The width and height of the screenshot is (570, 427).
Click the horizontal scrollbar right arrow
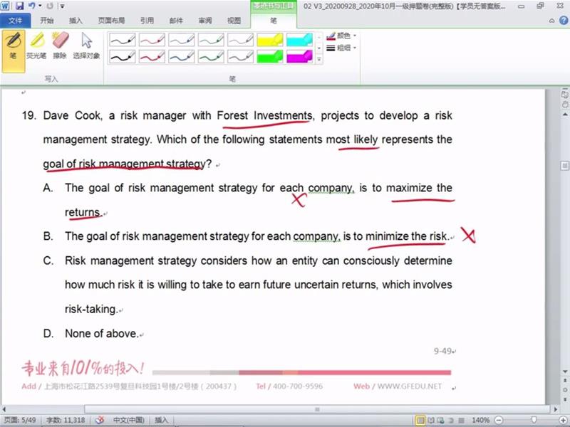[555, 409]
